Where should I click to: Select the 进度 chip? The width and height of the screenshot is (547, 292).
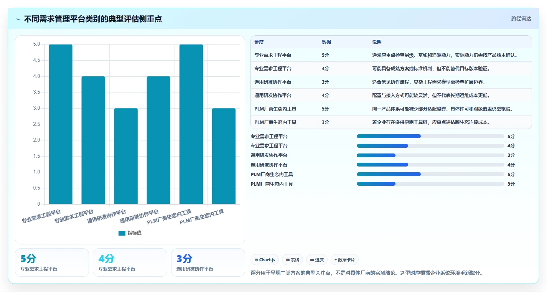coord(317,260)
